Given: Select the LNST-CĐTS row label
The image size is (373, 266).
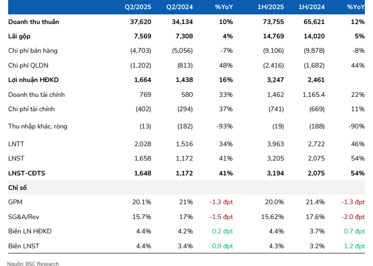Looking at the screenshot, I should pyautogui.click(x=26, y=173).
